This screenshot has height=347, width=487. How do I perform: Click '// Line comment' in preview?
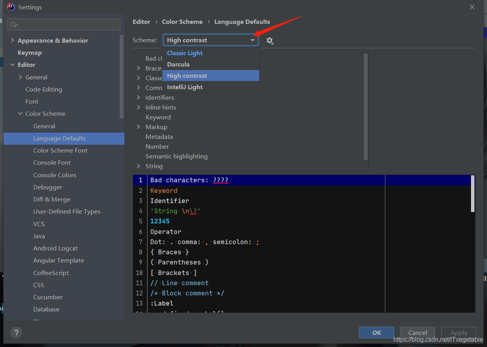(180, 283)
